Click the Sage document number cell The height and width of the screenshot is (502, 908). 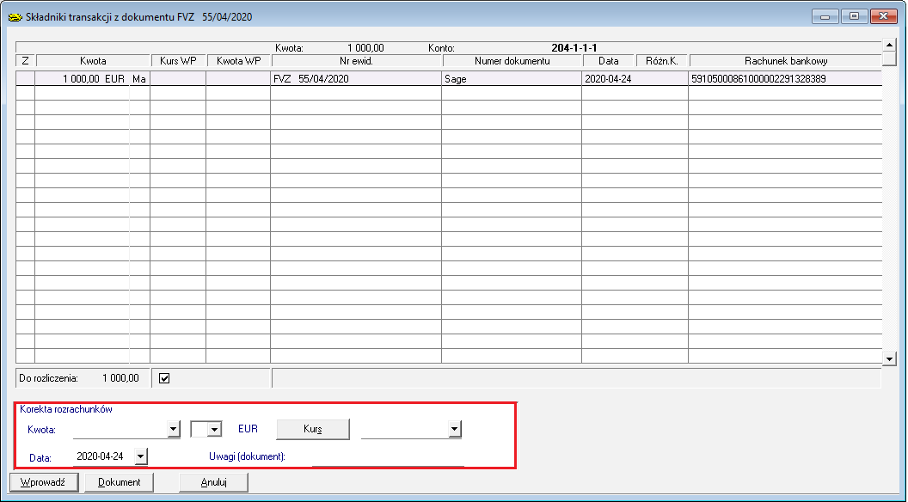(x=512, y=79)
